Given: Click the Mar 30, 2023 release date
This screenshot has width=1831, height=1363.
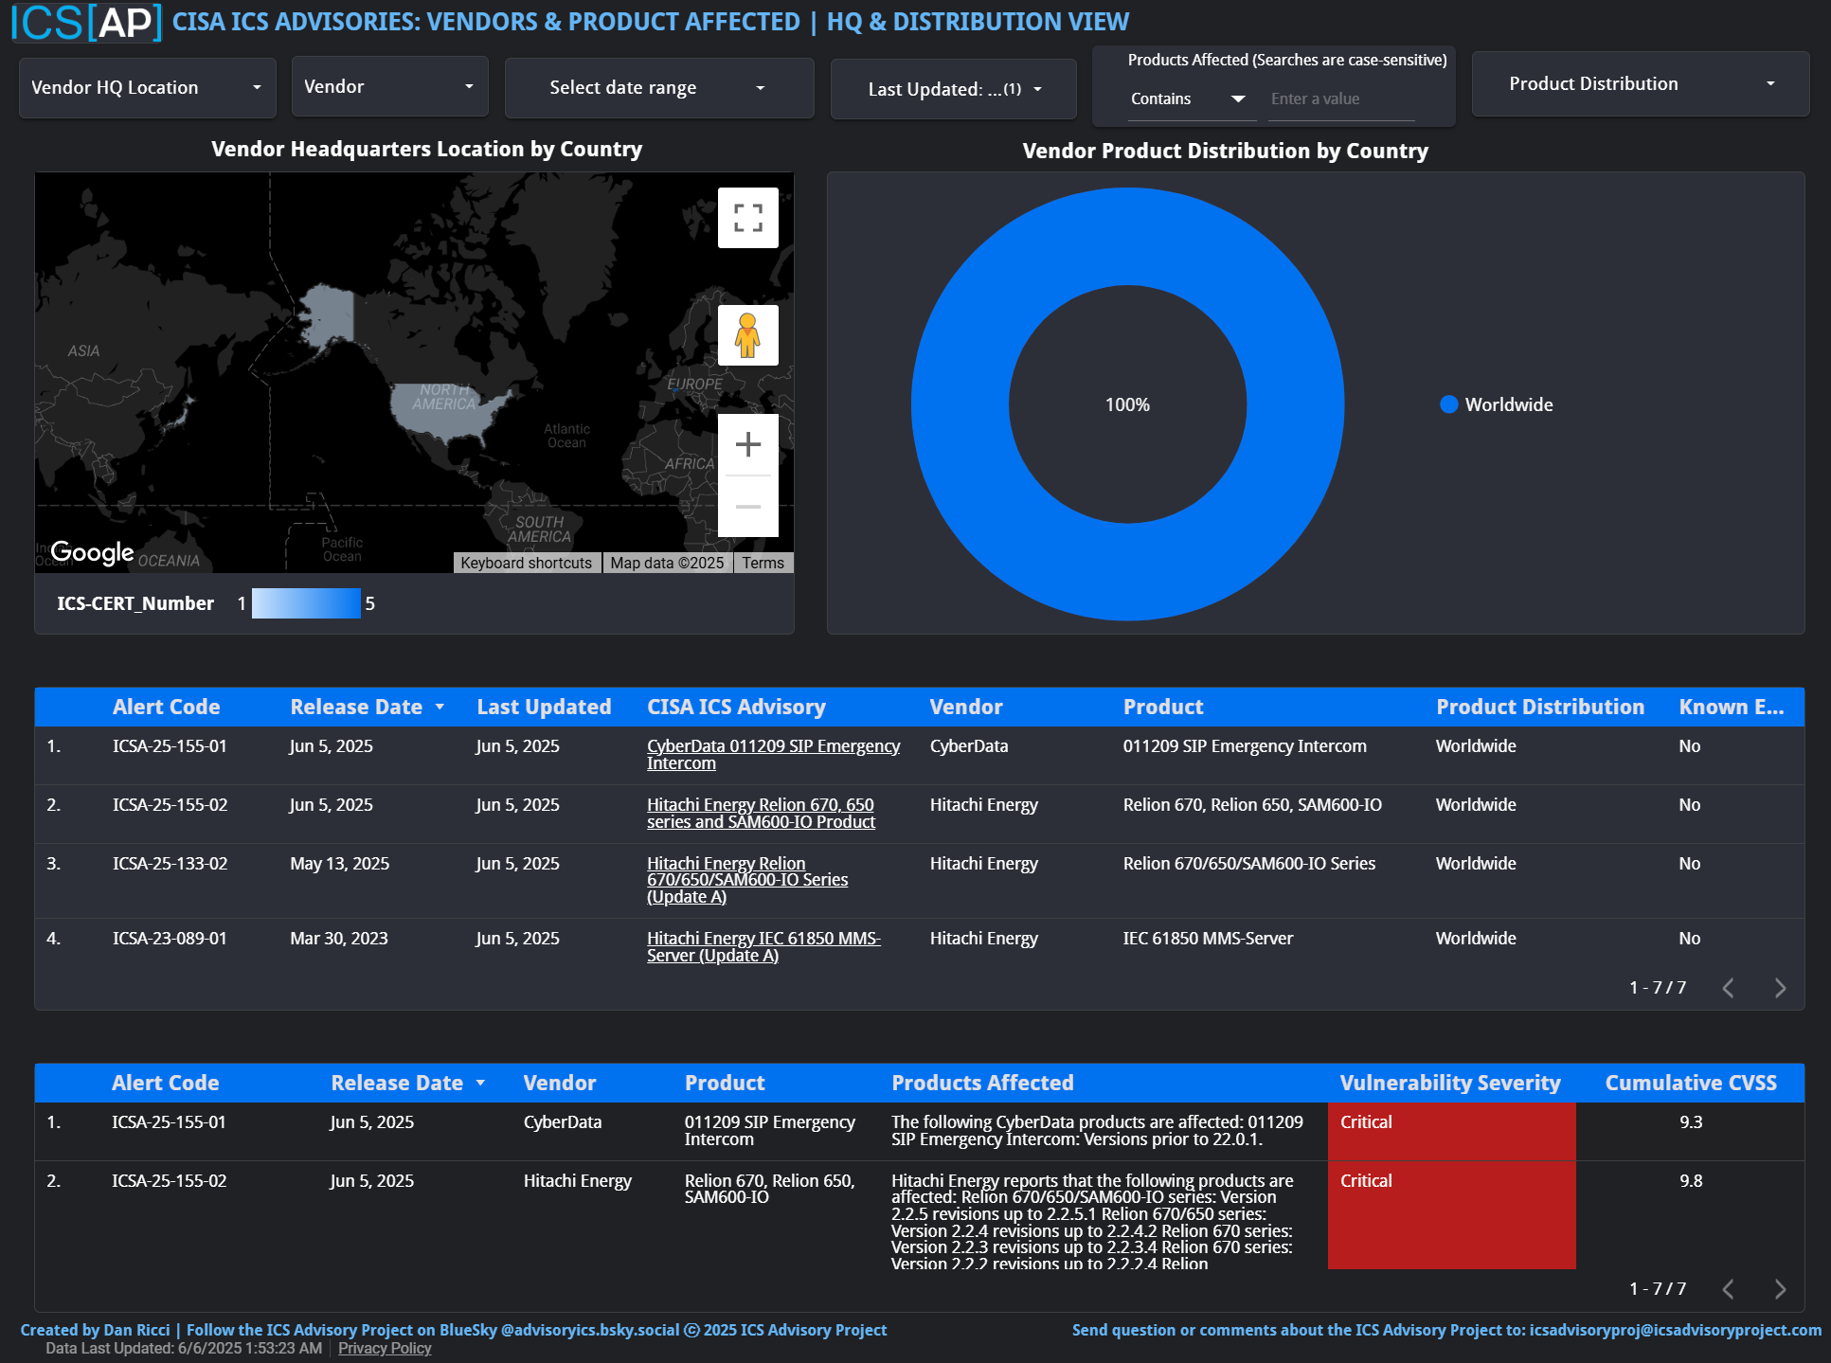Looking at the screenshot, I should tap(339, 939).
